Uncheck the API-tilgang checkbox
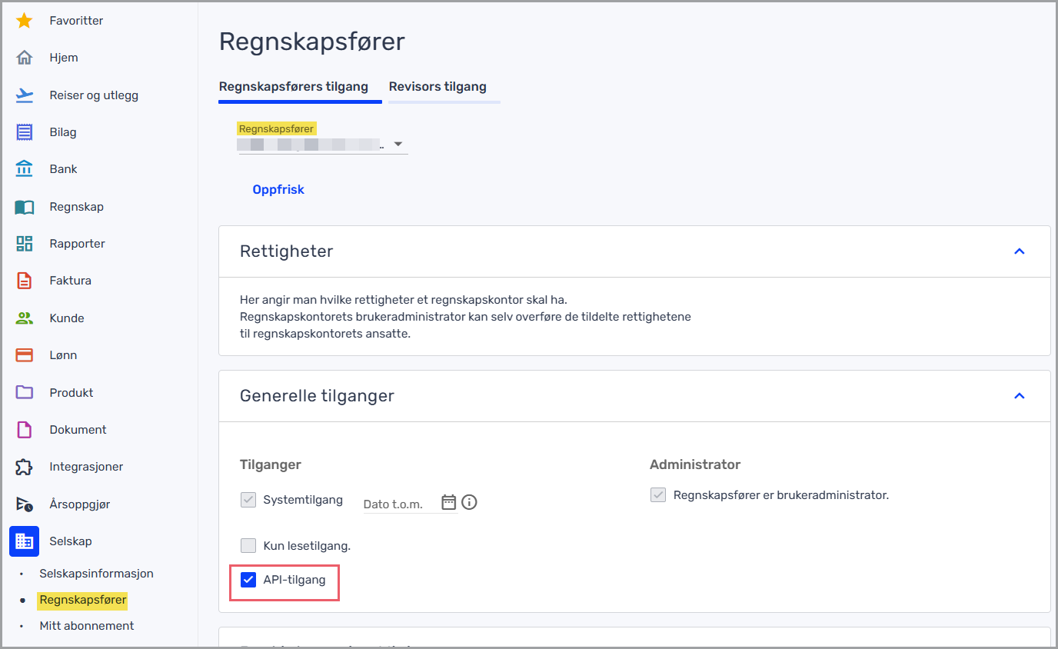This screenshot has width=1058, height=649. click(x=248, y=580)
